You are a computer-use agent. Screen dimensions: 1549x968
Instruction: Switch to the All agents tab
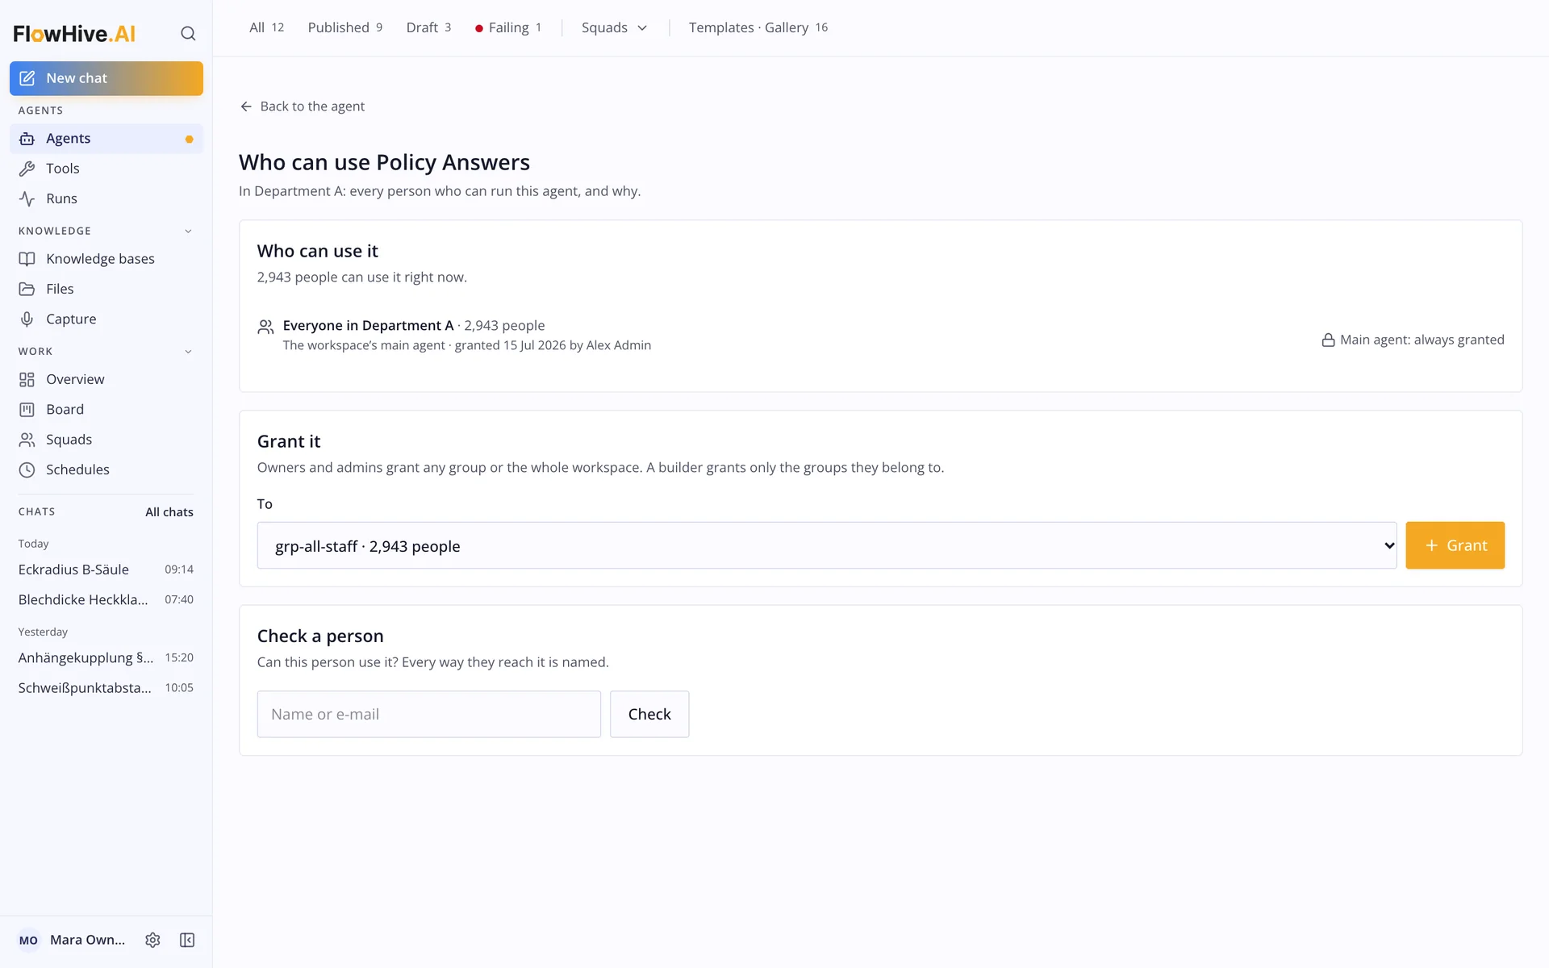pyautogui.click(x=266, y=27)
